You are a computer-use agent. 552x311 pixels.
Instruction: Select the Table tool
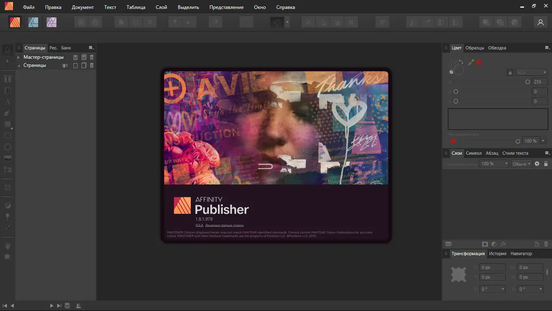[x=7, y=90]
